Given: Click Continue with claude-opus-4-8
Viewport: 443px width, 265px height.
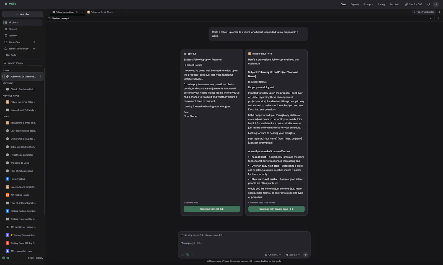Looking at the screenshot, I should [276, 209].
